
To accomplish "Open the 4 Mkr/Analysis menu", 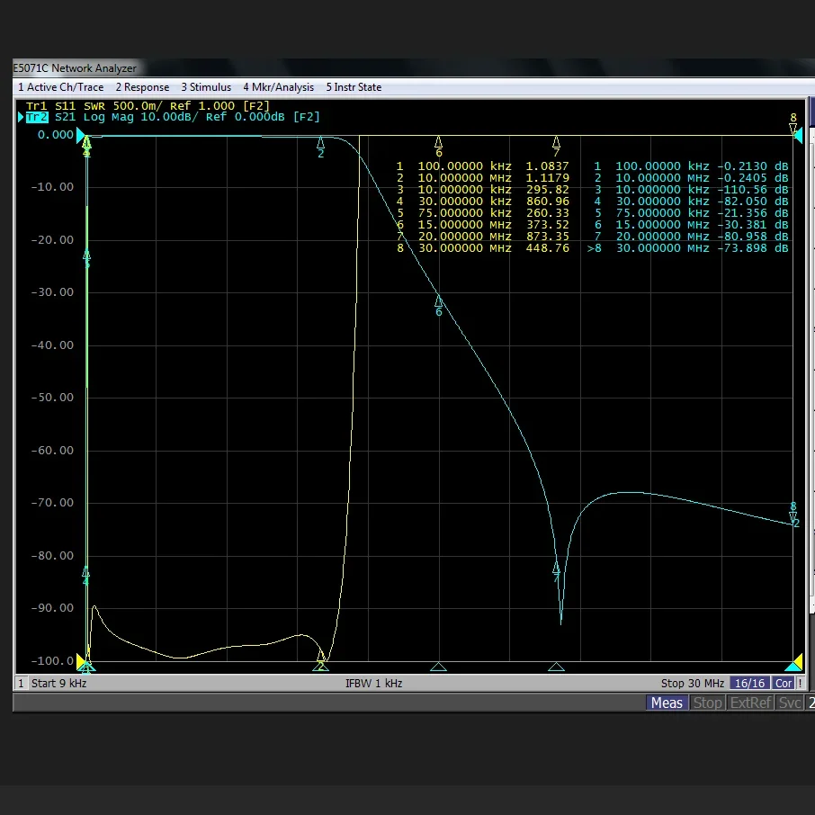I will click(278, 87).
